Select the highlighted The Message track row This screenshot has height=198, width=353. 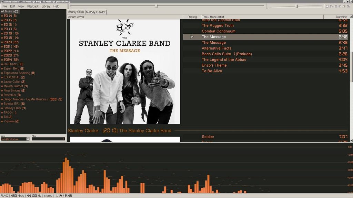coord(266,37)
